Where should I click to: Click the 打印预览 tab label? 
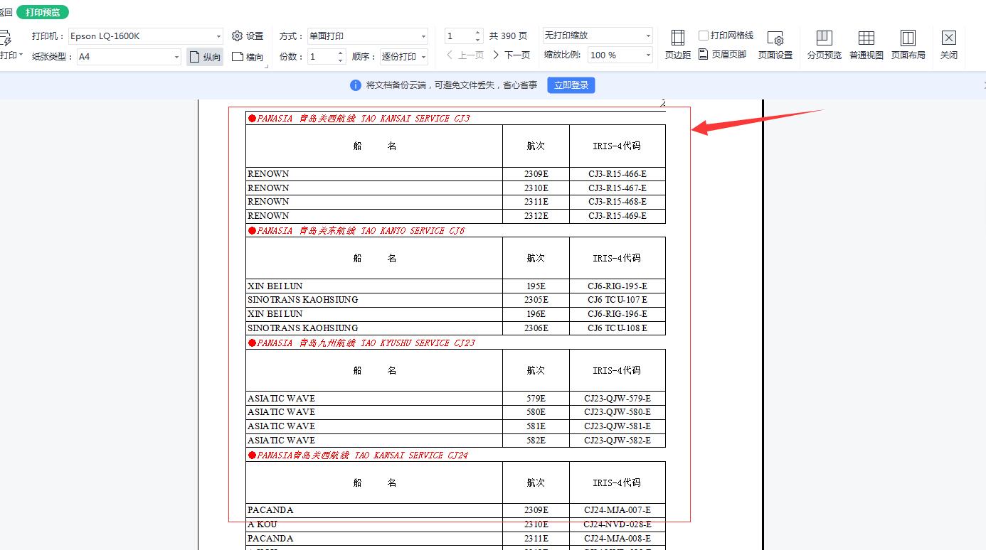pos(41,11)
